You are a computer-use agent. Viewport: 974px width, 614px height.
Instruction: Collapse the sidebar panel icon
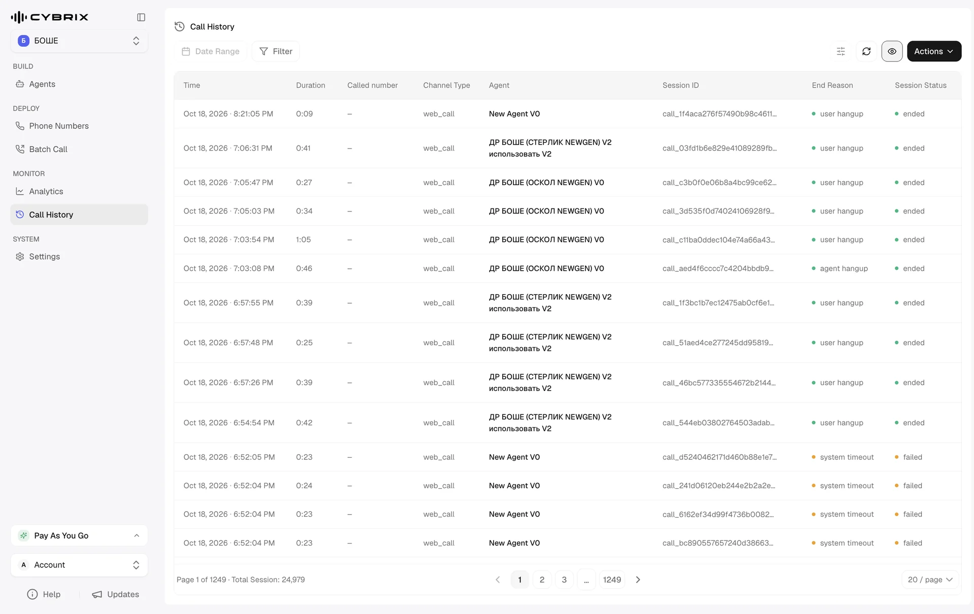(x=141, y=17)
